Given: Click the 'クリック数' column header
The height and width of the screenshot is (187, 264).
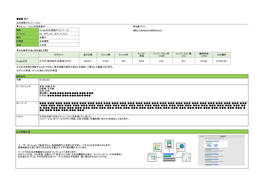Looking at the screenshot, I should click(105, 55).
